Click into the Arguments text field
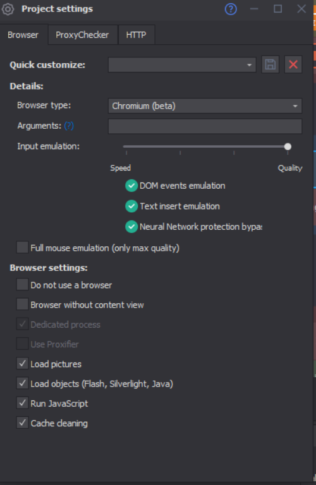 point(205,126)
